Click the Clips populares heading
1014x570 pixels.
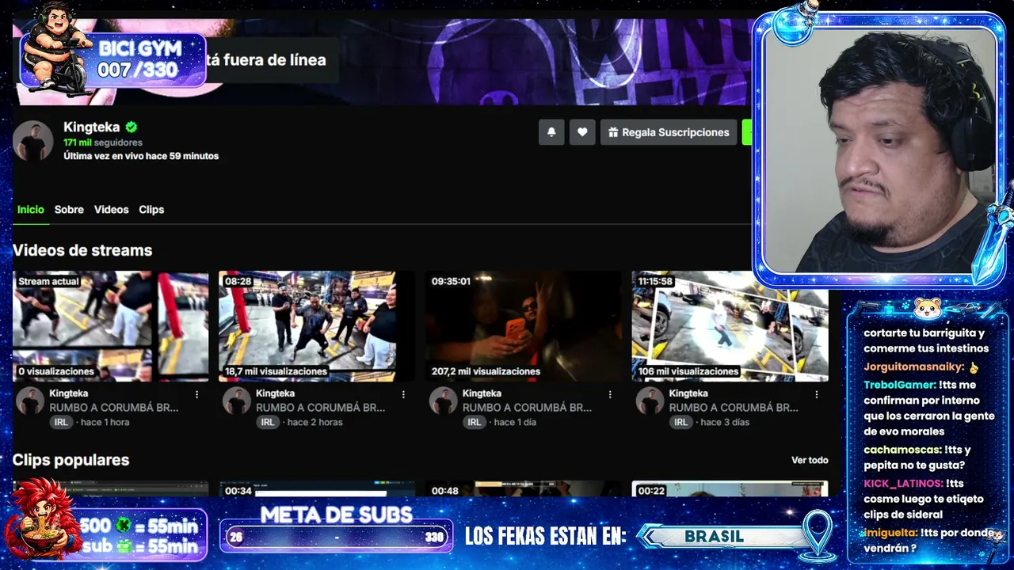[x=71, y=460]
